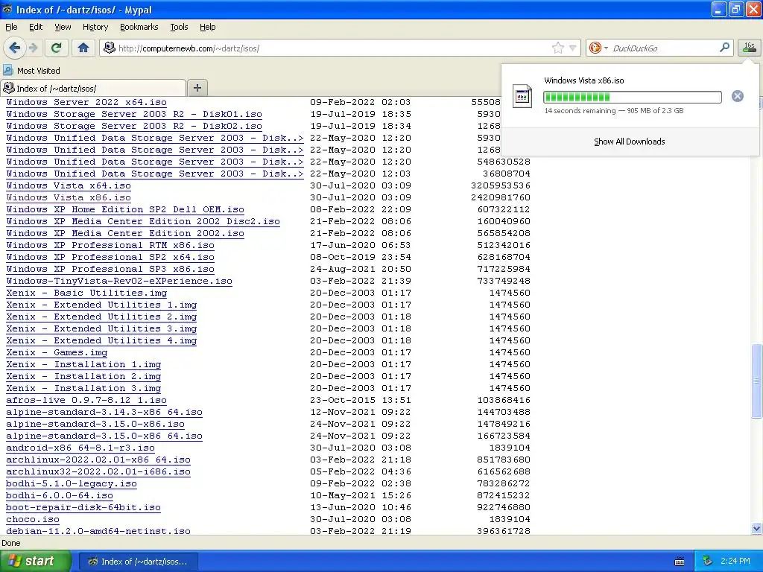Click the network tray icon beside the clock
Image resolution: width=763 pixels, height=572 pixels.
pyautogui.click(x=707, y=562)
